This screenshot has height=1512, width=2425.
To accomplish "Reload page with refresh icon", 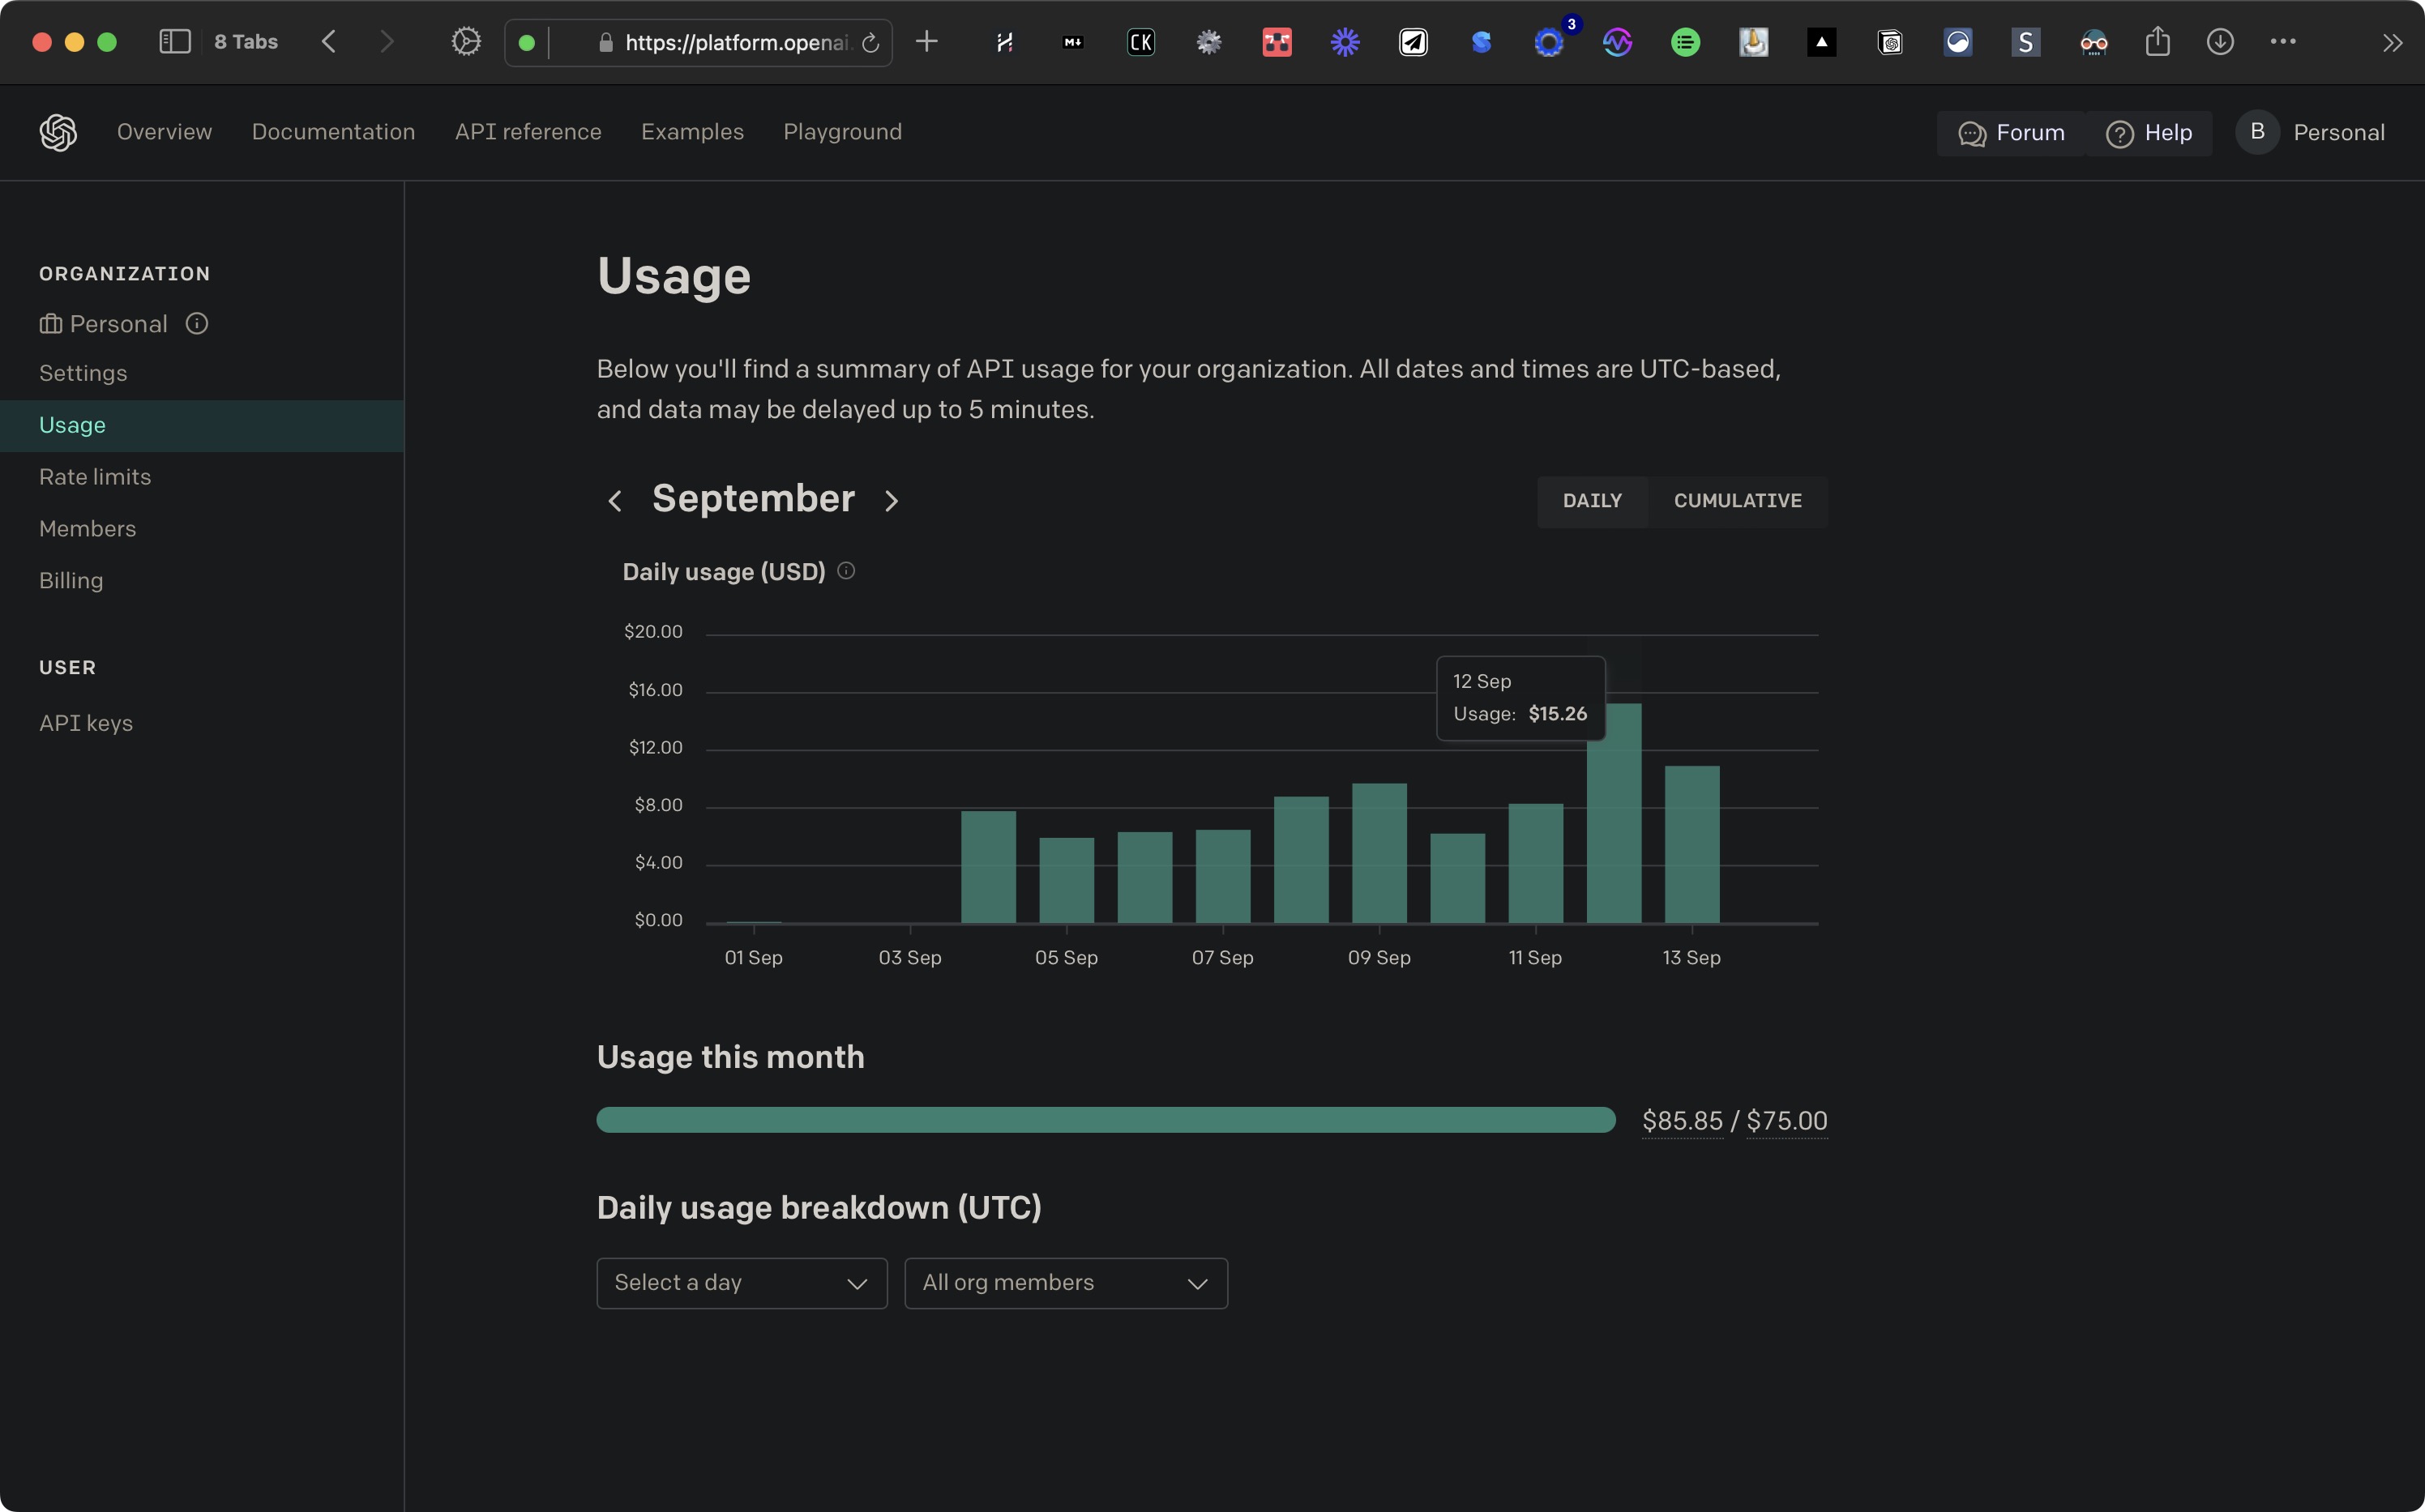I will (x=871, y=42).
